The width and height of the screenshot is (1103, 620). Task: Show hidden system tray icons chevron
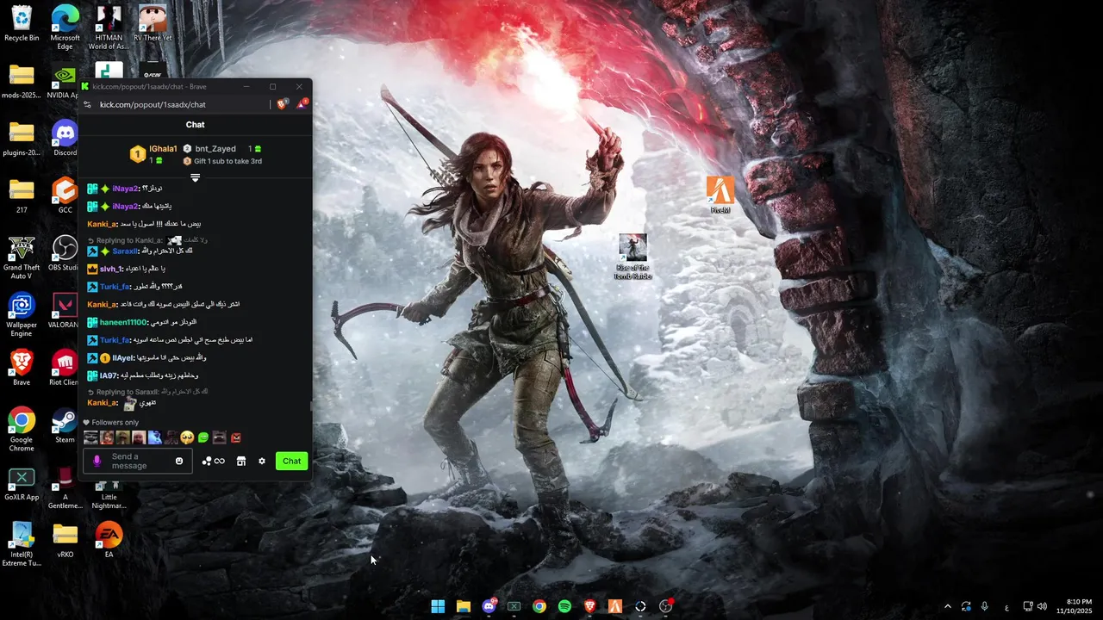point(948,606)
